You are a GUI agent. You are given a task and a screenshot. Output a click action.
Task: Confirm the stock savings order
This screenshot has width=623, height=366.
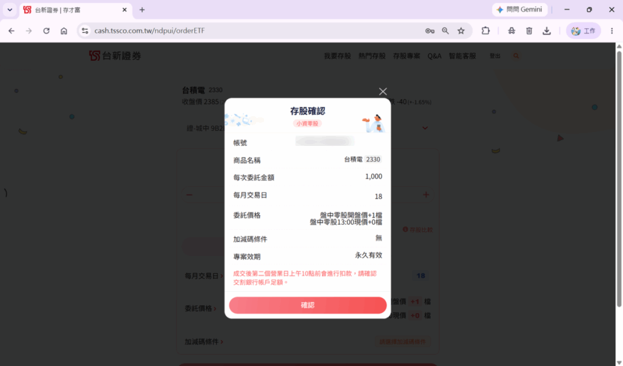click(x=307, y=305)
